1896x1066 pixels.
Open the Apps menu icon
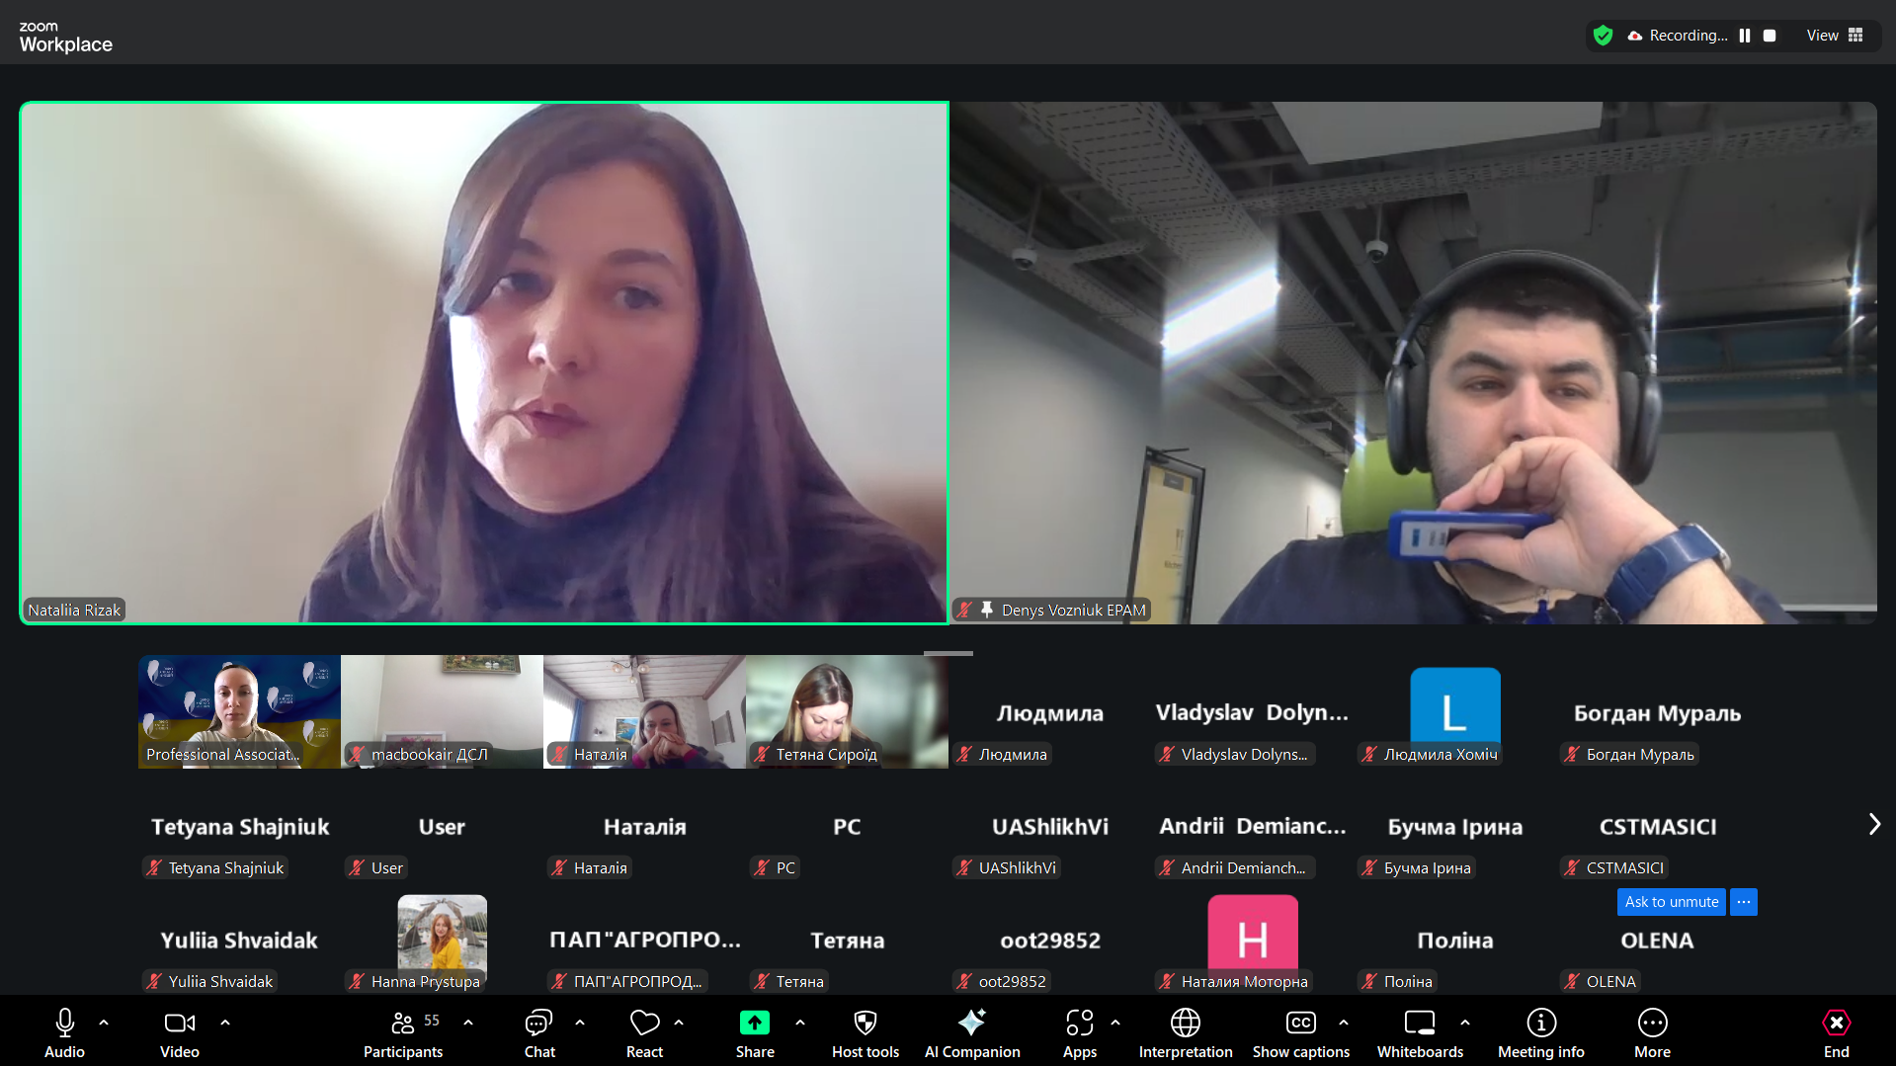coord(1079,1032)
